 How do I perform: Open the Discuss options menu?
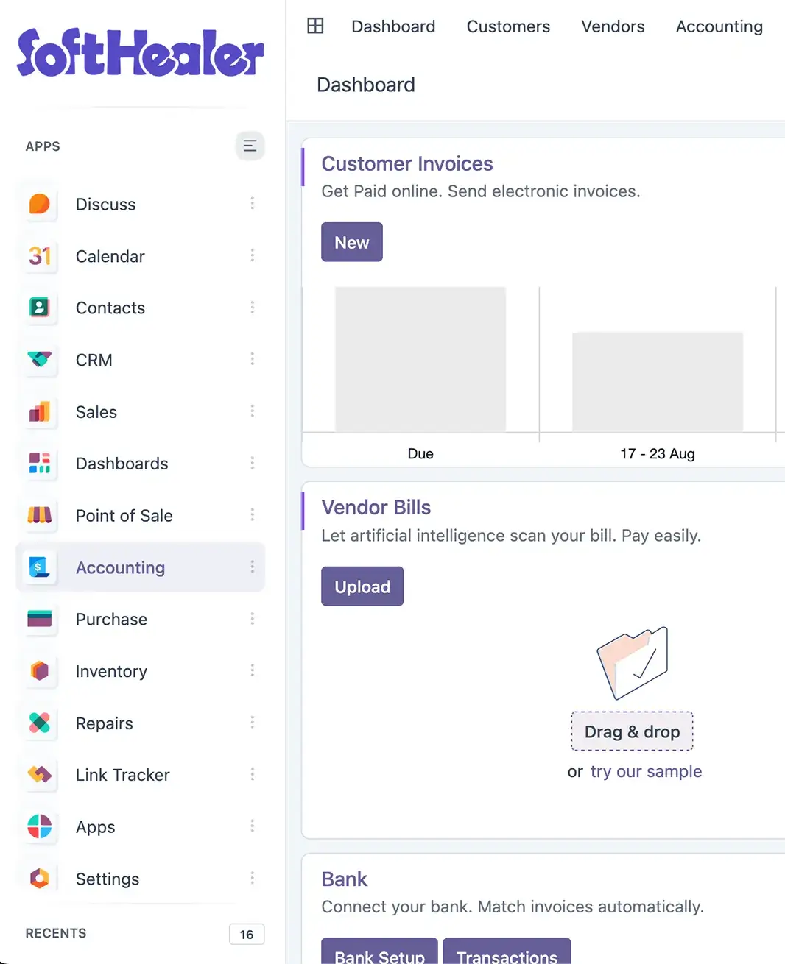[252, 204]
